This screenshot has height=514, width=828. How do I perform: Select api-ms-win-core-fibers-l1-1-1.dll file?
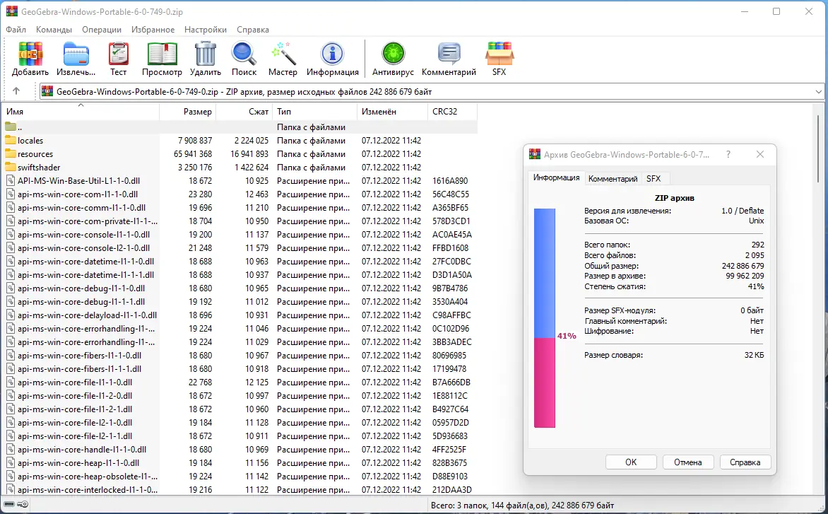coord(79,369)
